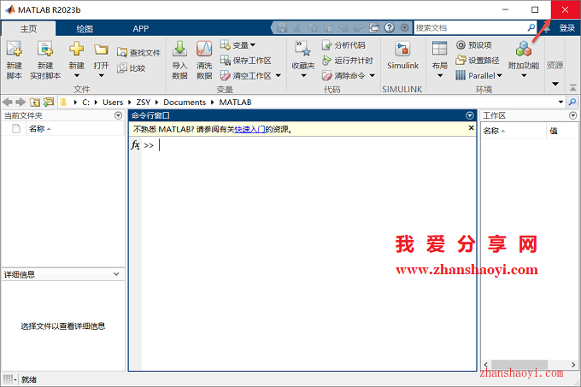Click the up one folder level icon
The image size is (581, 387).
pos(35,102)
